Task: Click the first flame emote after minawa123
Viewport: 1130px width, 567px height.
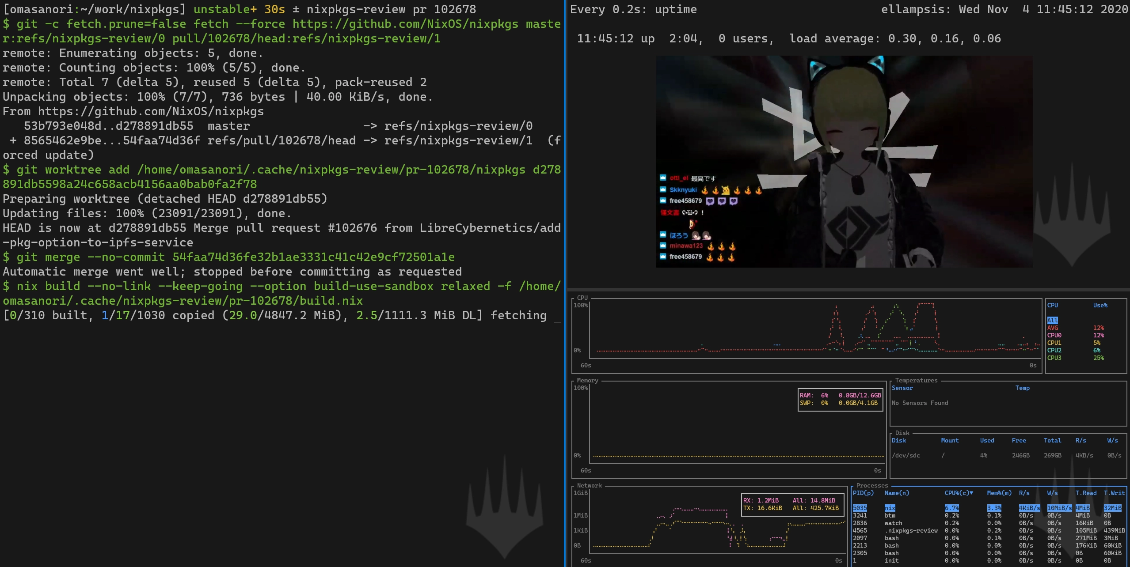Action: click(711, 246)
